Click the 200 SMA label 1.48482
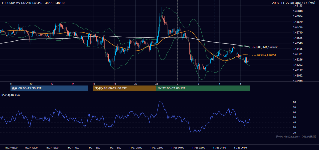 coord(265,47)
